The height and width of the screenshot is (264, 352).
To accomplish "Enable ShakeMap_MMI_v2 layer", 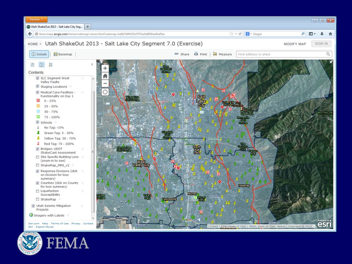I will tap(37, 165).
